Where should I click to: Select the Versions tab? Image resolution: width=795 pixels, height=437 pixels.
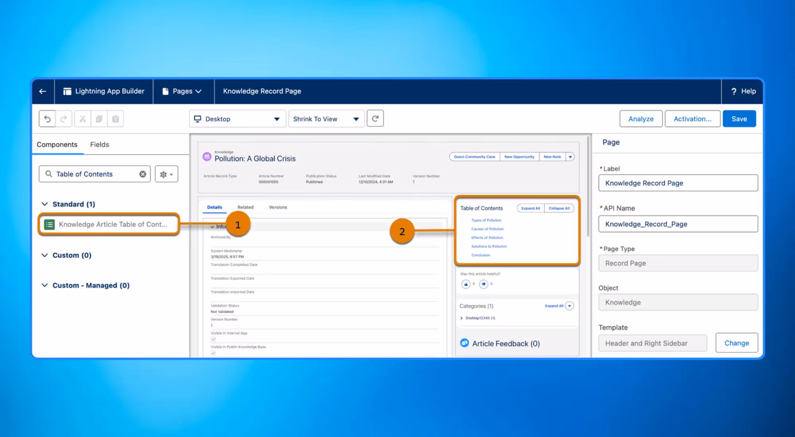click(278, 207)
